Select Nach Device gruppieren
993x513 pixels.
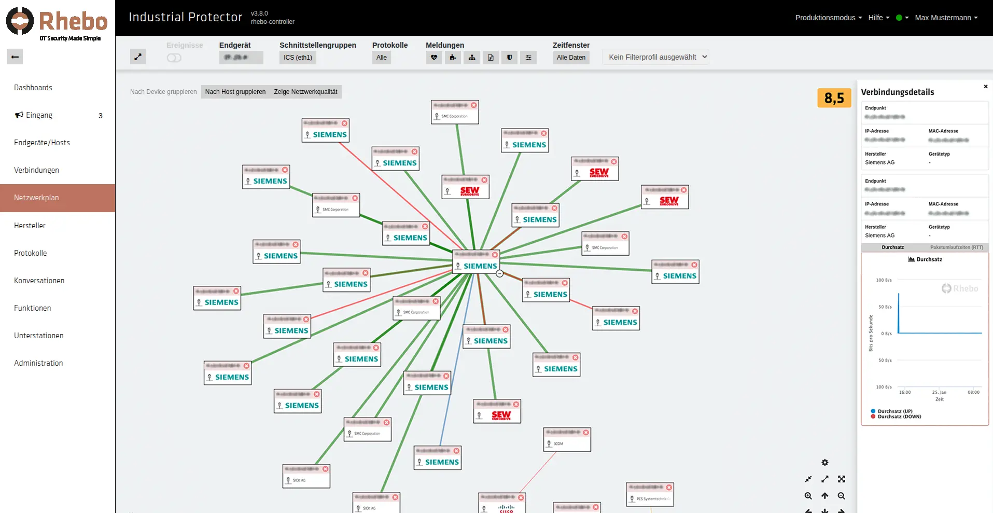pos(163,92)
